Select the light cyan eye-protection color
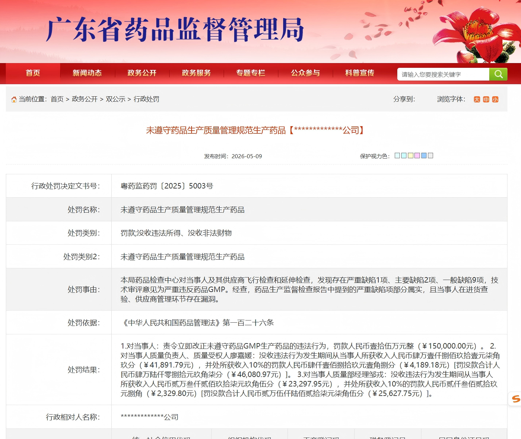Image resolution: width=521 pixels, height=439 pixels. (404, 156)
